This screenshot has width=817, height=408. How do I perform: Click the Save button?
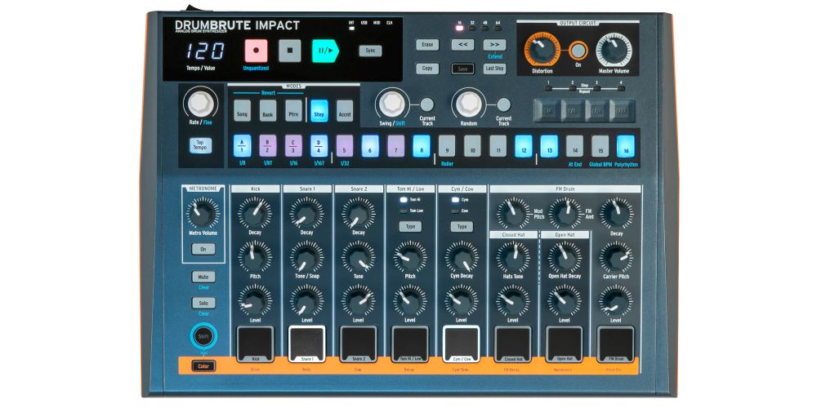462,69
